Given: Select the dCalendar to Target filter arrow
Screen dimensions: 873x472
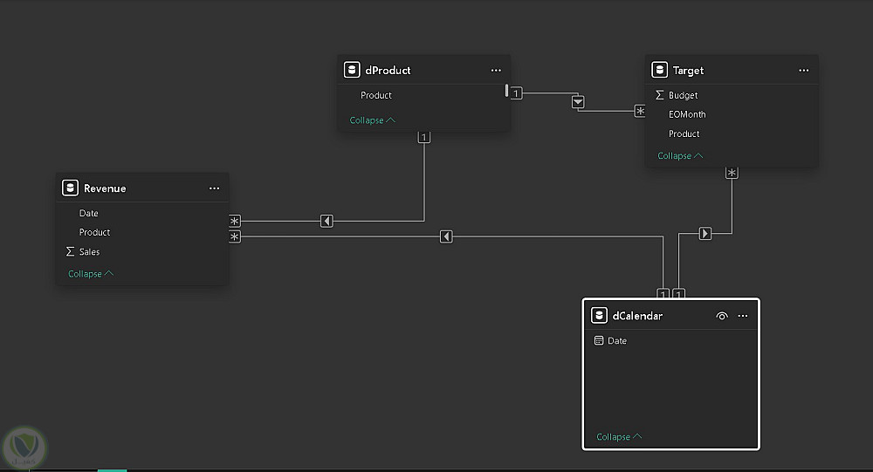Looking at the screenshot, I should tap(705, 233).
